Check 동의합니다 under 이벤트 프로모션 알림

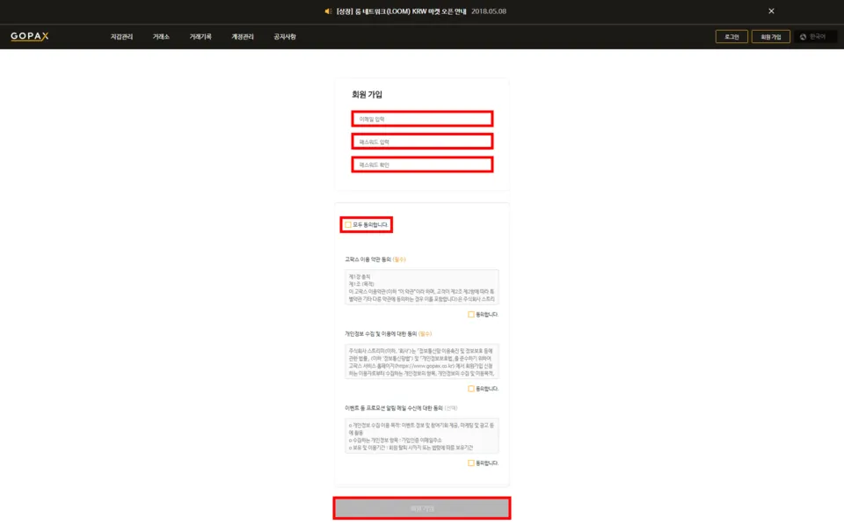(471, 463)
